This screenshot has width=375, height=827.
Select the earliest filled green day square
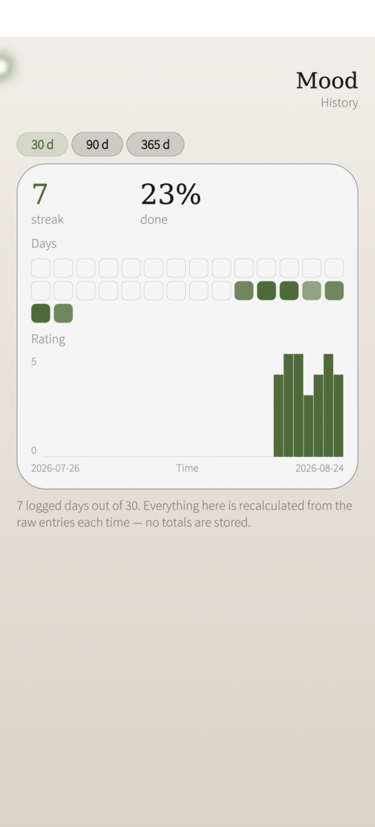click(x=244, y=291)
